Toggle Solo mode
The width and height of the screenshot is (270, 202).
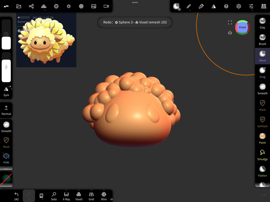coord(54,196)
